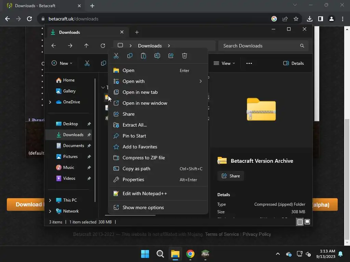Image resolution: width=350 pixels, height=262 pixels.
Task: Expand the OneDrive tree node
Action: pos(50,102)
